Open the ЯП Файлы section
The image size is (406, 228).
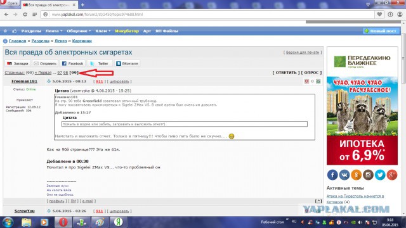coord(166,31)
